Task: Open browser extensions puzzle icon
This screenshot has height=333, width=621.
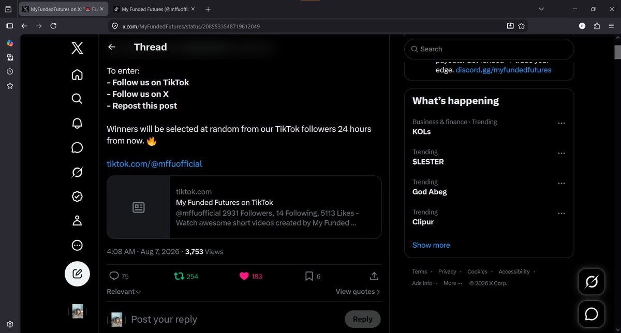Action: 597,26
